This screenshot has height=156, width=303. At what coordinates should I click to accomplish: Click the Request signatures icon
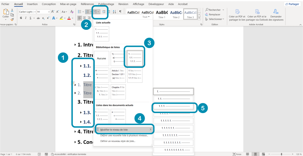(276, 12)
